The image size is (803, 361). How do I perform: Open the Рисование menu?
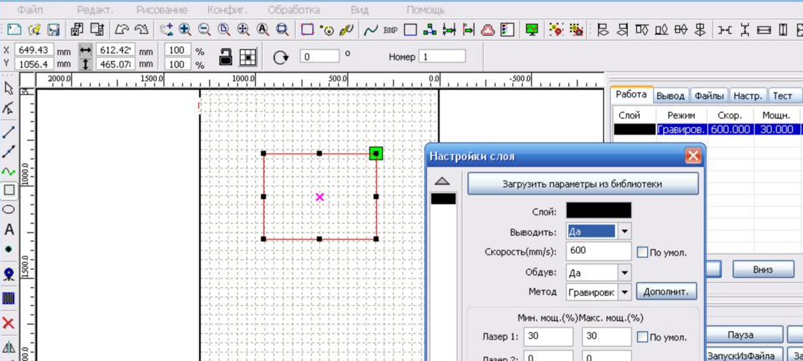(162, 10)
